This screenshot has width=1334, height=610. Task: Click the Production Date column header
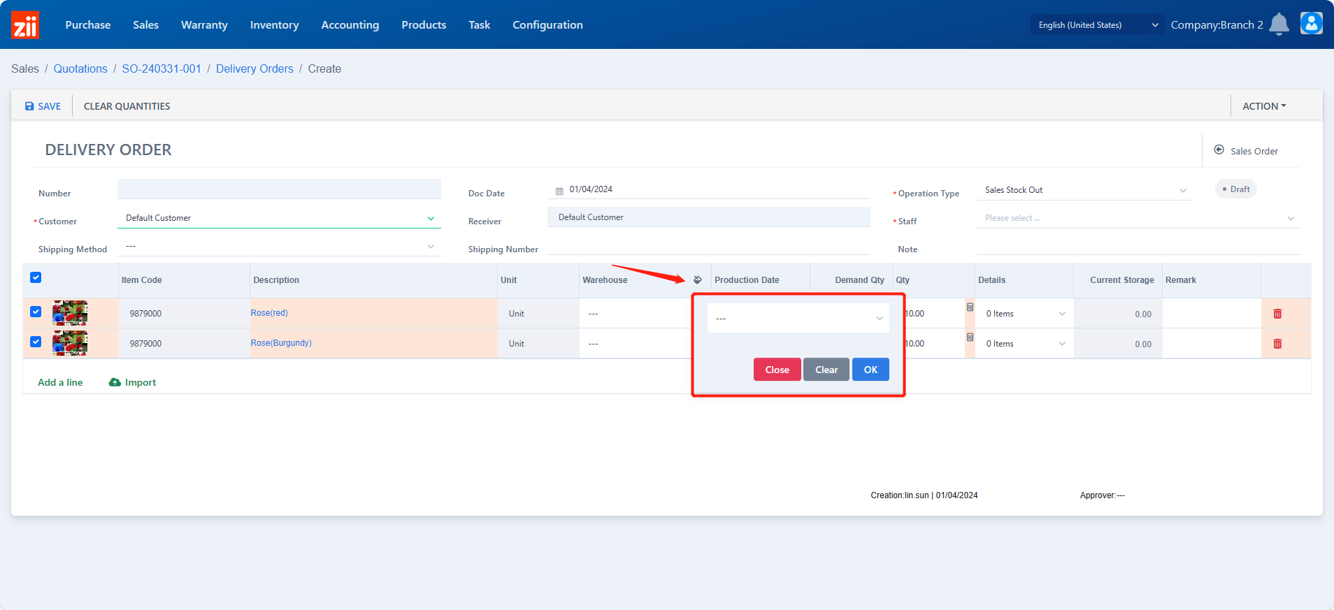pos(747,280)
